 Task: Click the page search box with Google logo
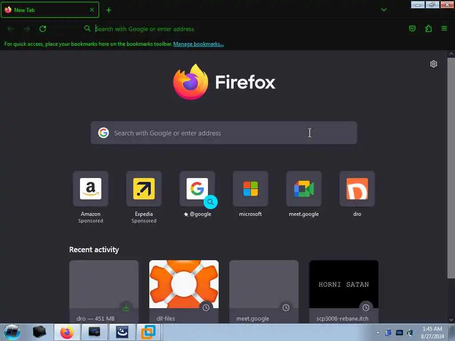pyautogui.click(x=224, y=133)
